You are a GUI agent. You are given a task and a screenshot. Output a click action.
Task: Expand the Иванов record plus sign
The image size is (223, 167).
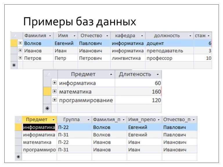(20, 50)
